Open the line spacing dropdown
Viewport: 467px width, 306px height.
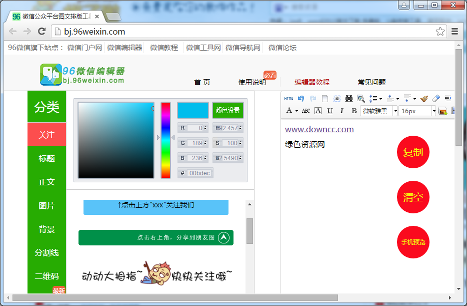[374, 99]
